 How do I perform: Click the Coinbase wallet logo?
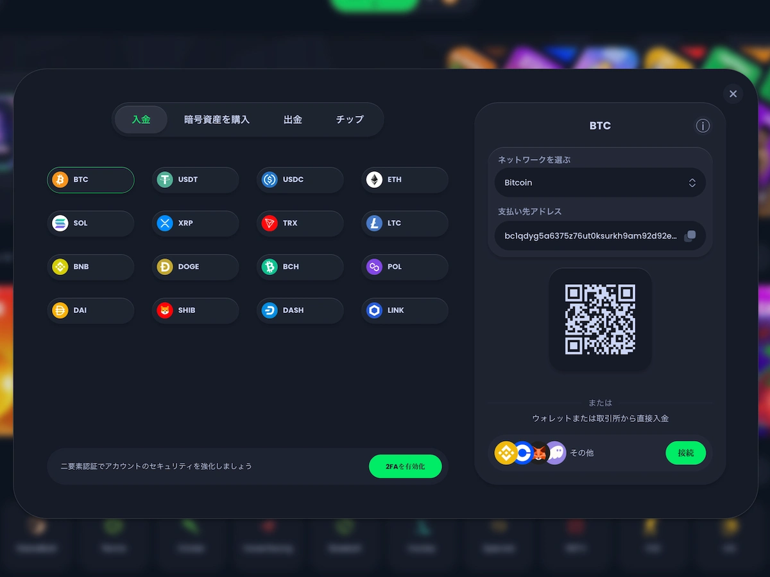pos(523,453)
